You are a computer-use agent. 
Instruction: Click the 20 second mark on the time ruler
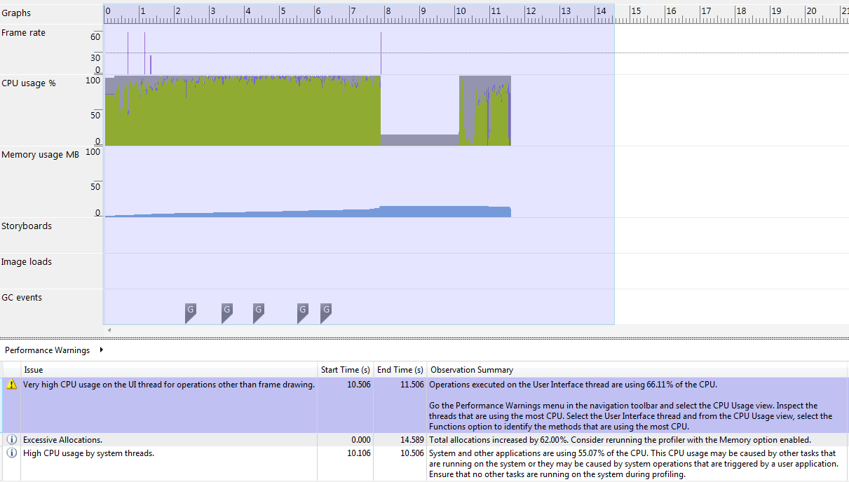tap(810, 12)
